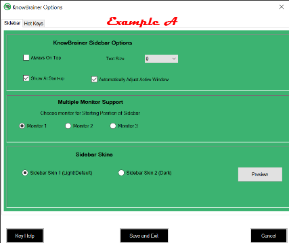The image size is (289, 243).
Task: Open the Text Size dropdown
Action: (161, 59)
